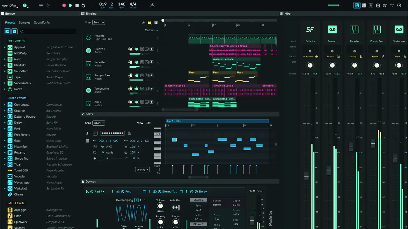Select the Soundfont SF instrument icon
This screenshot has height=229, width=408.
coord(10,71)
